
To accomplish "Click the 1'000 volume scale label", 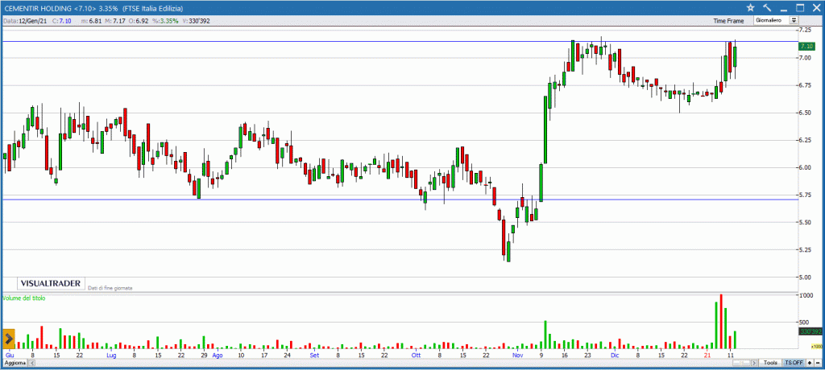I will coord(806,295).
